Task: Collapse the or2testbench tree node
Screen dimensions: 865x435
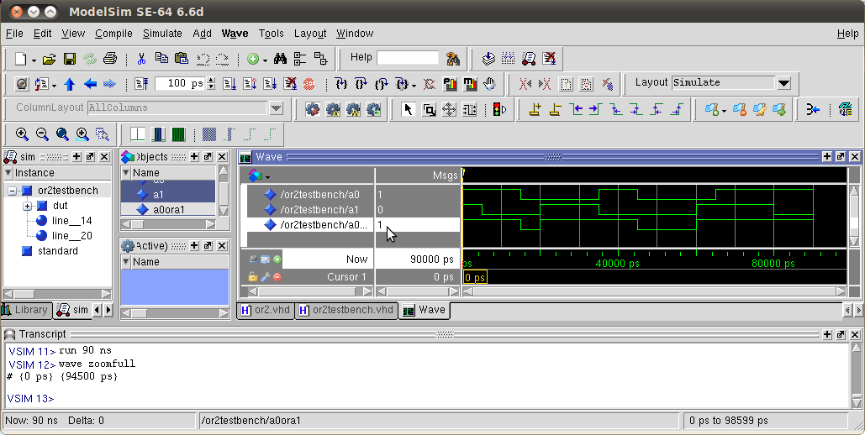Action: (x=12, y=191)
